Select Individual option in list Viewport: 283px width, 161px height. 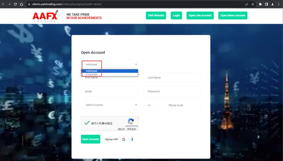point(110,71)
